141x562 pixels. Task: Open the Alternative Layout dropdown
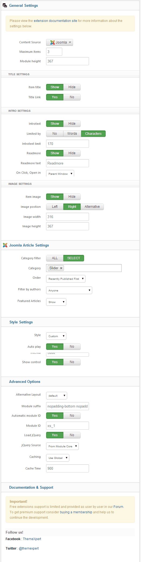[57, 396]
